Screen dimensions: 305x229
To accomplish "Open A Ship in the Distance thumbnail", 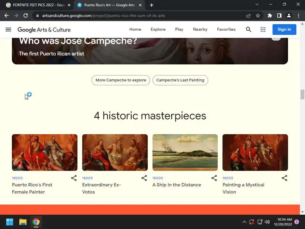I will [x=185, y=152].
